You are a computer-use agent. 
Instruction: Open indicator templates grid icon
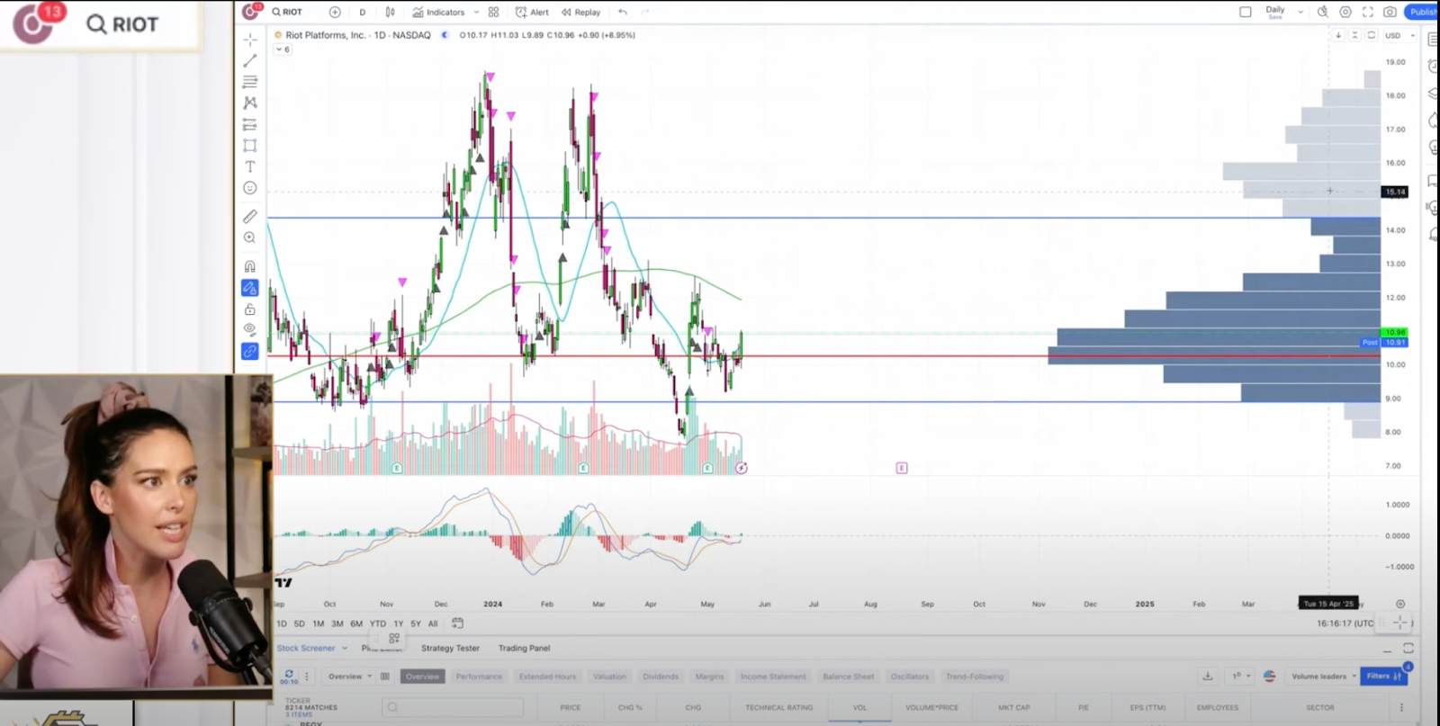[493, 12]
